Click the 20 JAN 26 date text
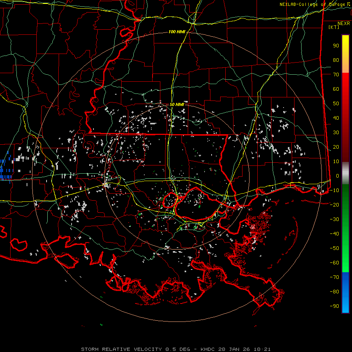The image size is (352, 352). [234, 349]
